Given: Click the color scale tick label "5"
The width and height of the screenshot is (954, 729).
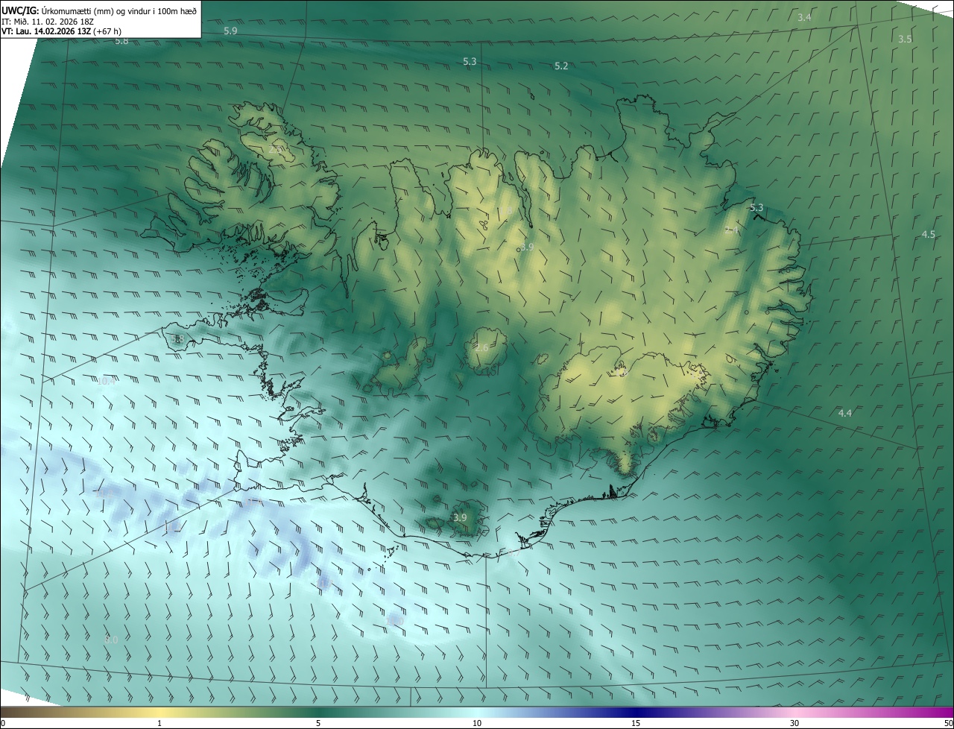Looking at the screenshot, I should (x=318, y=723).
